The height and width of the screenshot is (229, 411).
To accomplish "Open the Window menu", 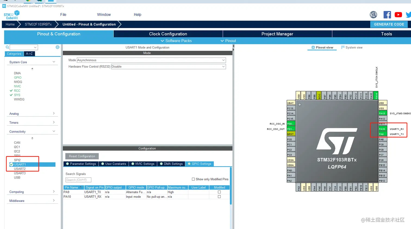I will [x=104, y=15].
